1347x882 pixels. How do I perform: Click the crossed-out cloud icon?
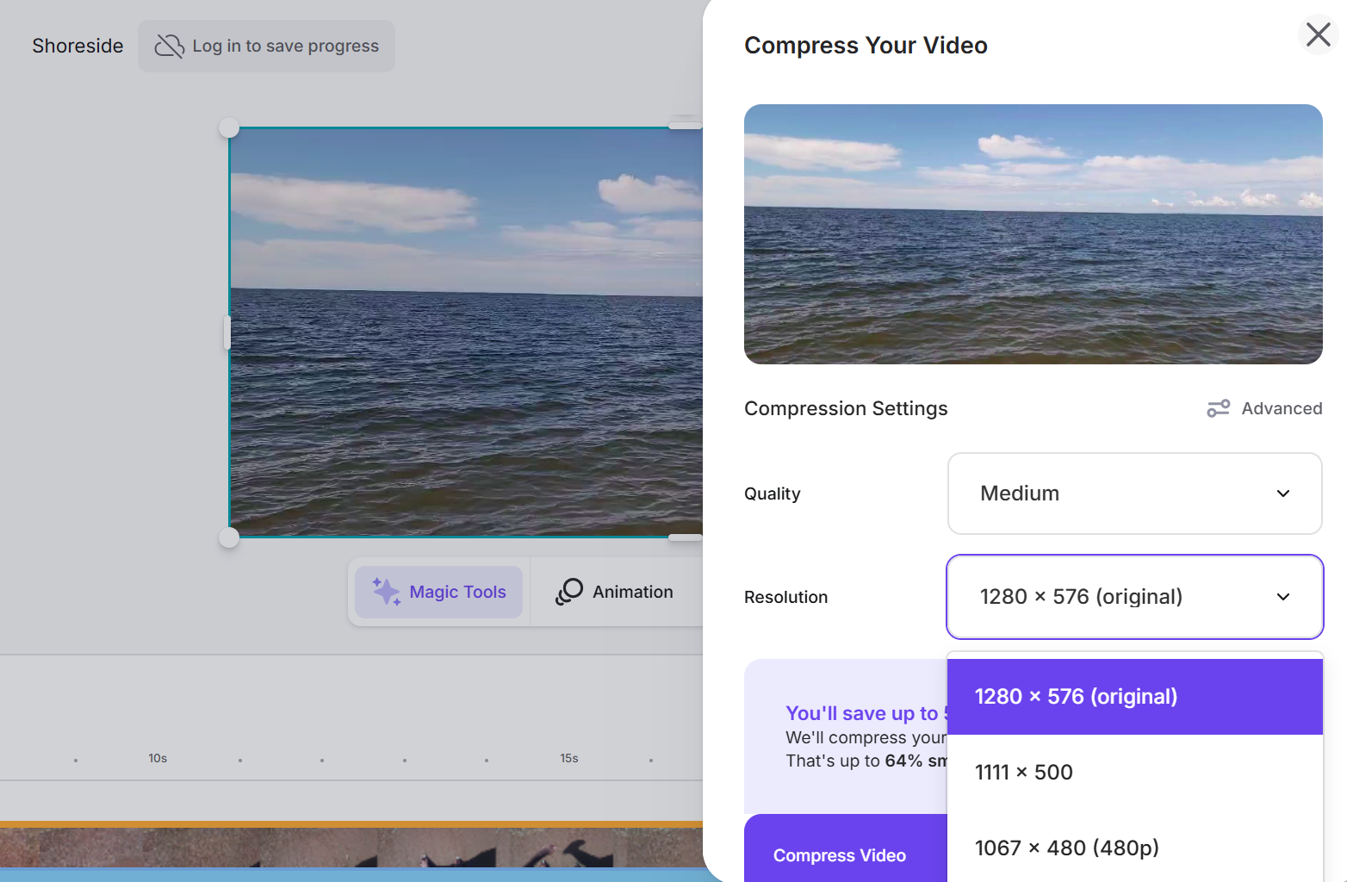[169, 46]
